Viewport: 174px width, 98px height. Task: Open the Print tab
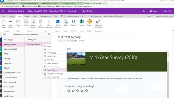tap(55, 16)
